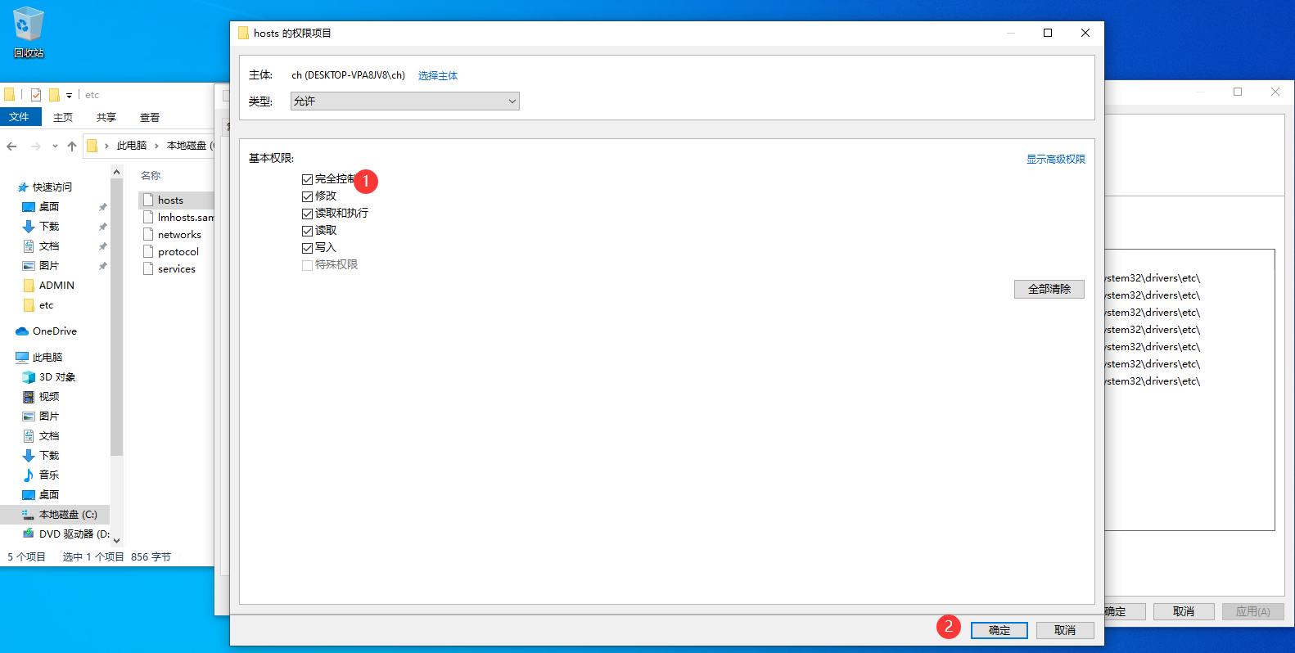
Task: Select the Desktop icon under Quick access
Action: [x=29, y=207]
